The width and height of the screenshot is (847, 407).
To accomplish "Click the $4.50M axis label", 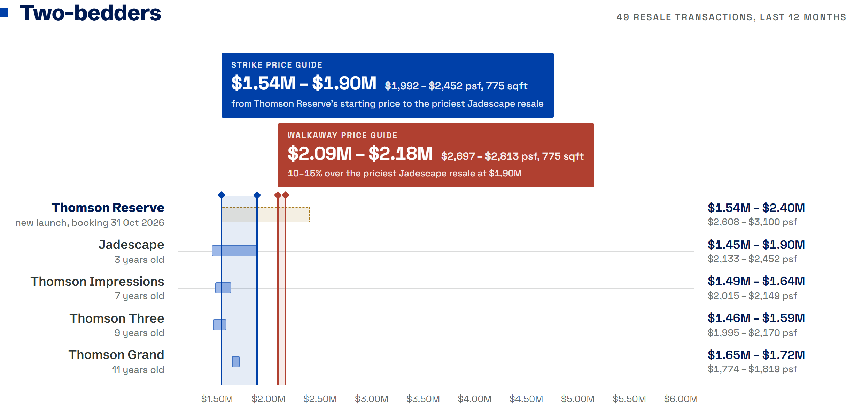I will coord(526,399).
